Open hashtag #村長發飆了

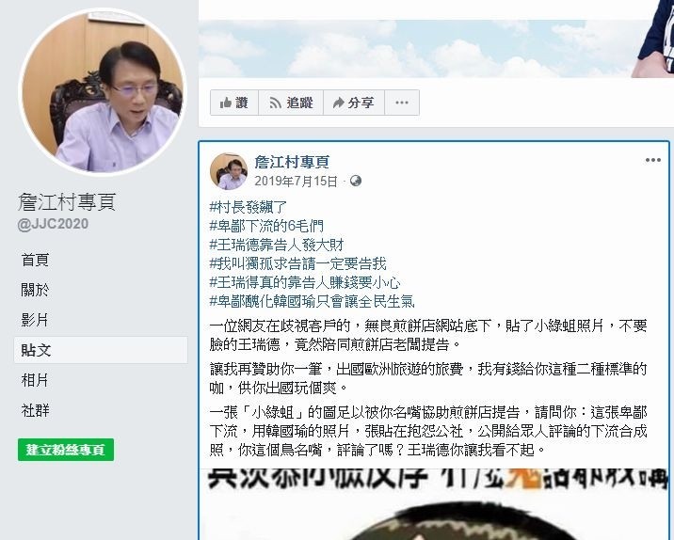point(248,207)
